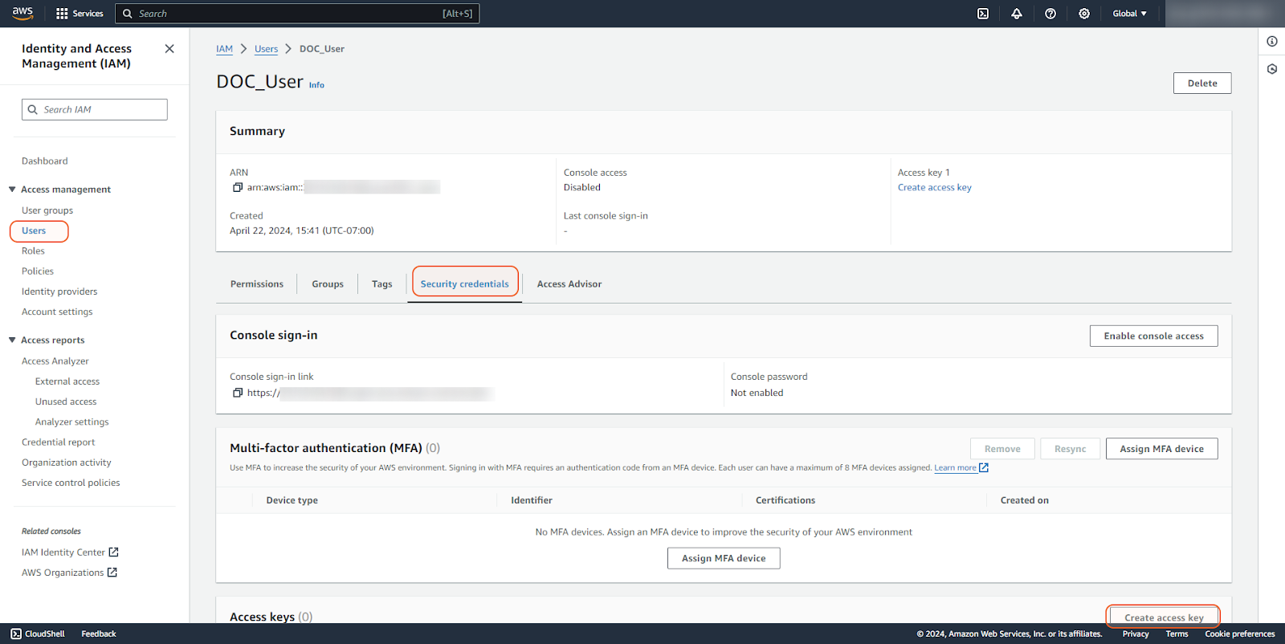Open the help question mark icon
The height and width of the screenshot is (644, 1285).
click(x=1050, y=14)
